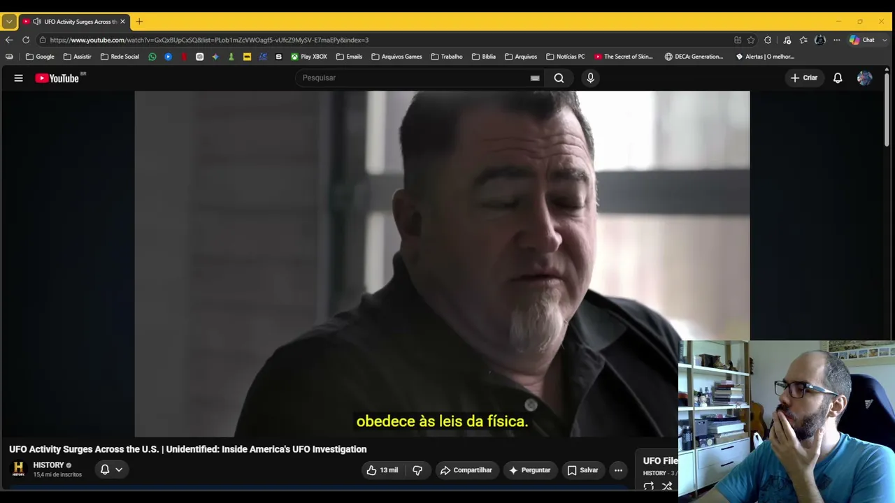
Task: Open the Play XBOX bookmark
Action: coord(309,57)
